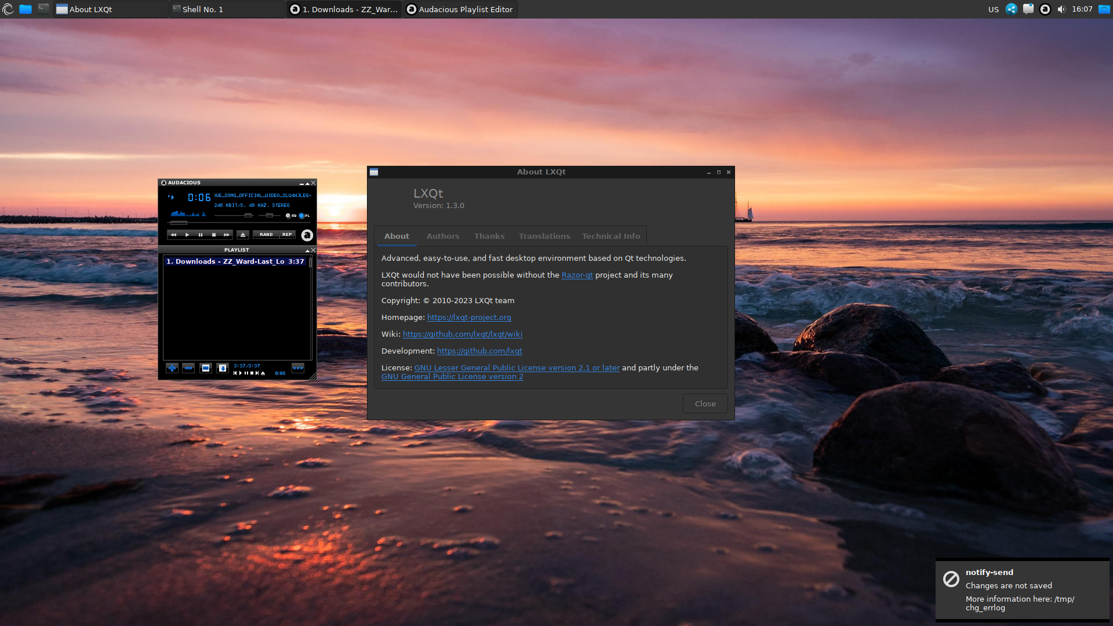Open the Technical Info tab
The image size is (1113, 626).
tap(611, 236)
